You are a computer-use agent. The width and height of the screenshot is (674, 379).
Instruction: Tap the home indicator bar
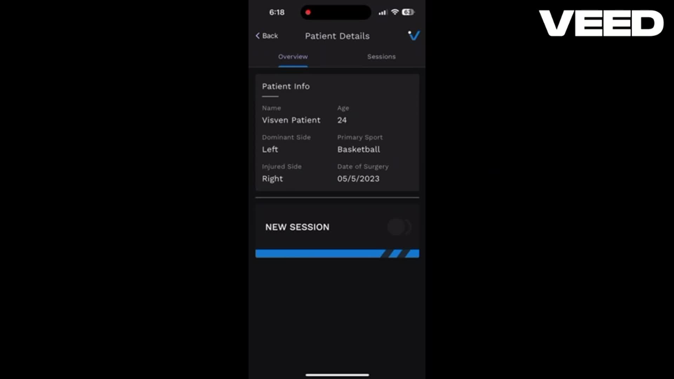click(x=337, y=375)
